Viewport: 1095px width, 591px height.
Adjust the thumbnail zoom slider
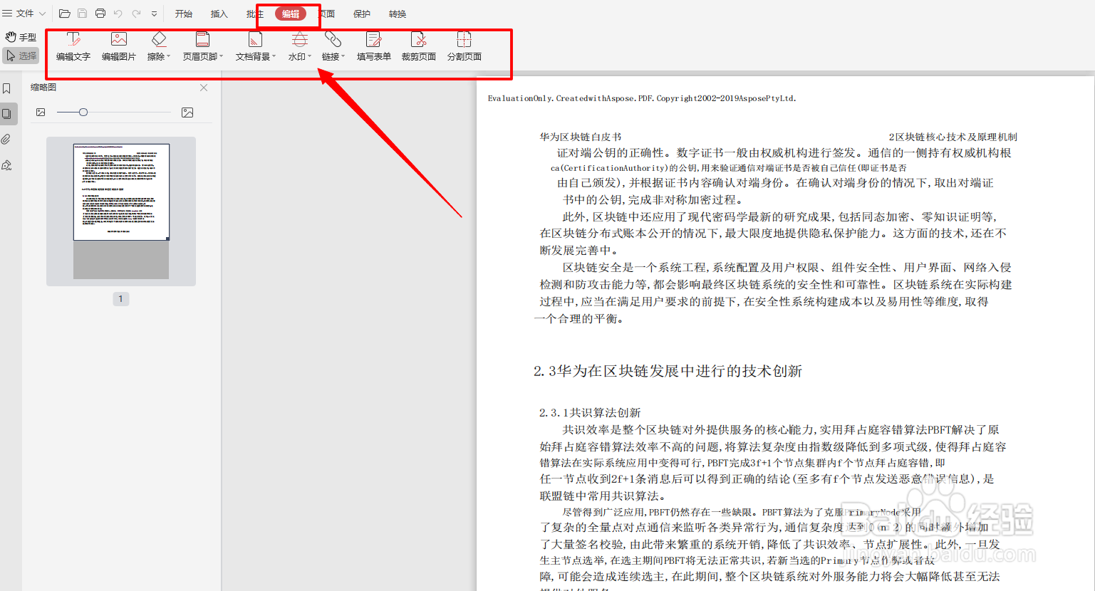pyautogui.click(x=83, y=112)
